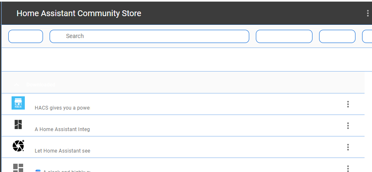Click the dark window-pane integration icon

coord(18,124)
